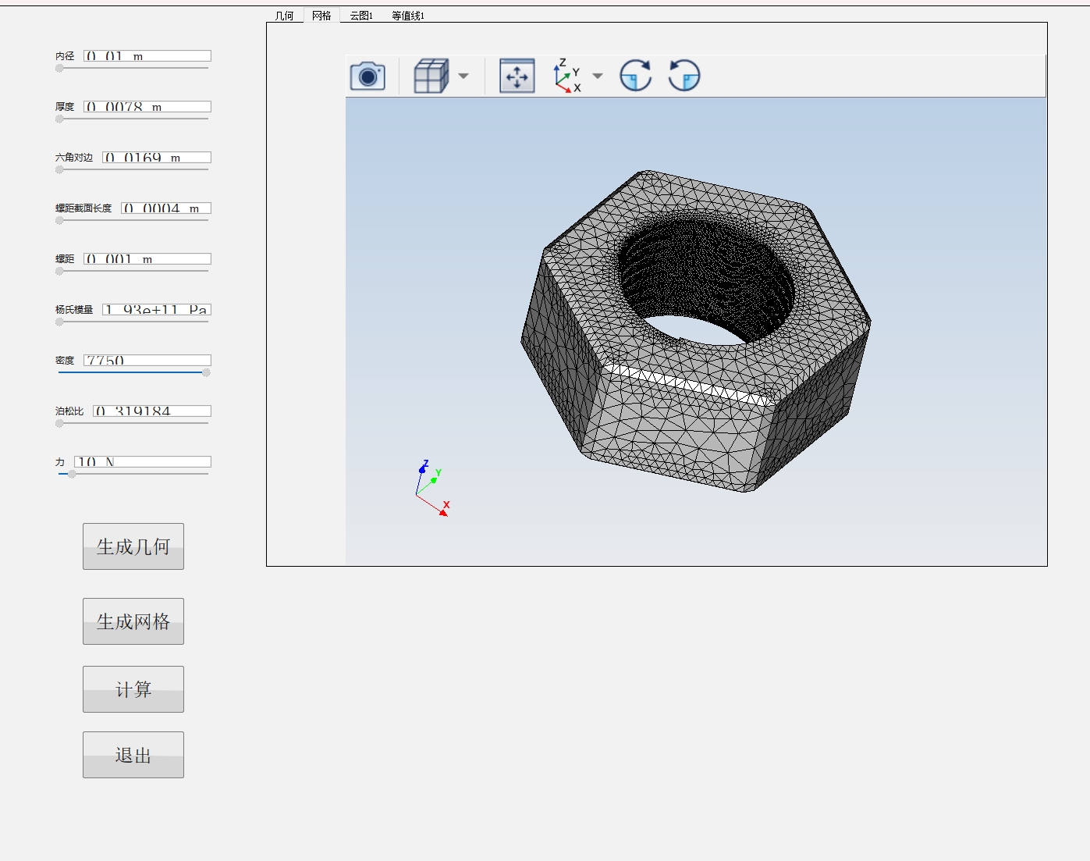This screenshot has height=861, width=1090.
Task: Switch to the 网格 tab
Action: [321, 16]
